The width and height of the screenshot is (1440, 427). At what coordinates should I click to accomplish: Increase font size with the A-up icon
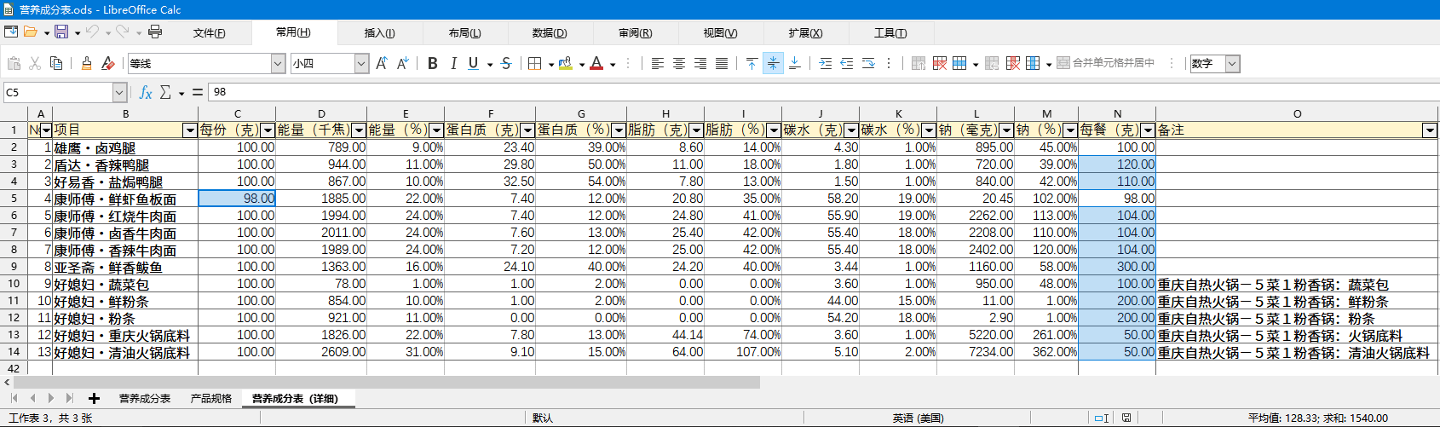tap(382, 63)
